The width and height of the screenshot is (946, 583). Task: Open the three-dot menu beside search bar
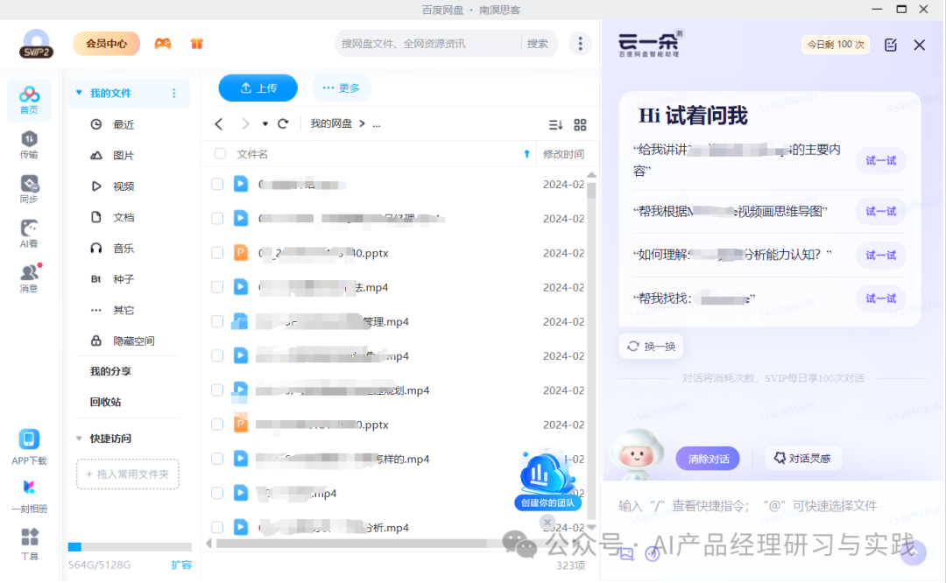pyautogui.click(x=581, y=44)
